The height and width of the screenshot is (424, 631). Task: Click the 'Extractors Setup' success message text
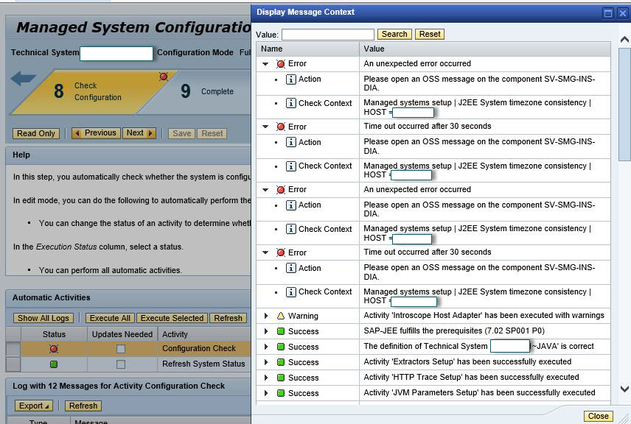[467, 361]
